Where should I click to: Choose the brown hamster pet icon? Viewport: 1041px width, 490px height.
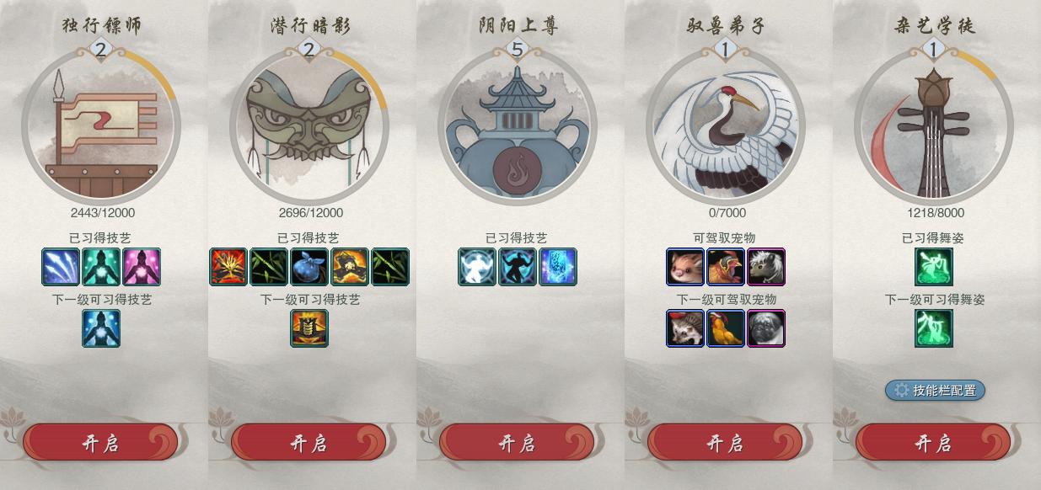pyautogui.click(x=685, y=267)
